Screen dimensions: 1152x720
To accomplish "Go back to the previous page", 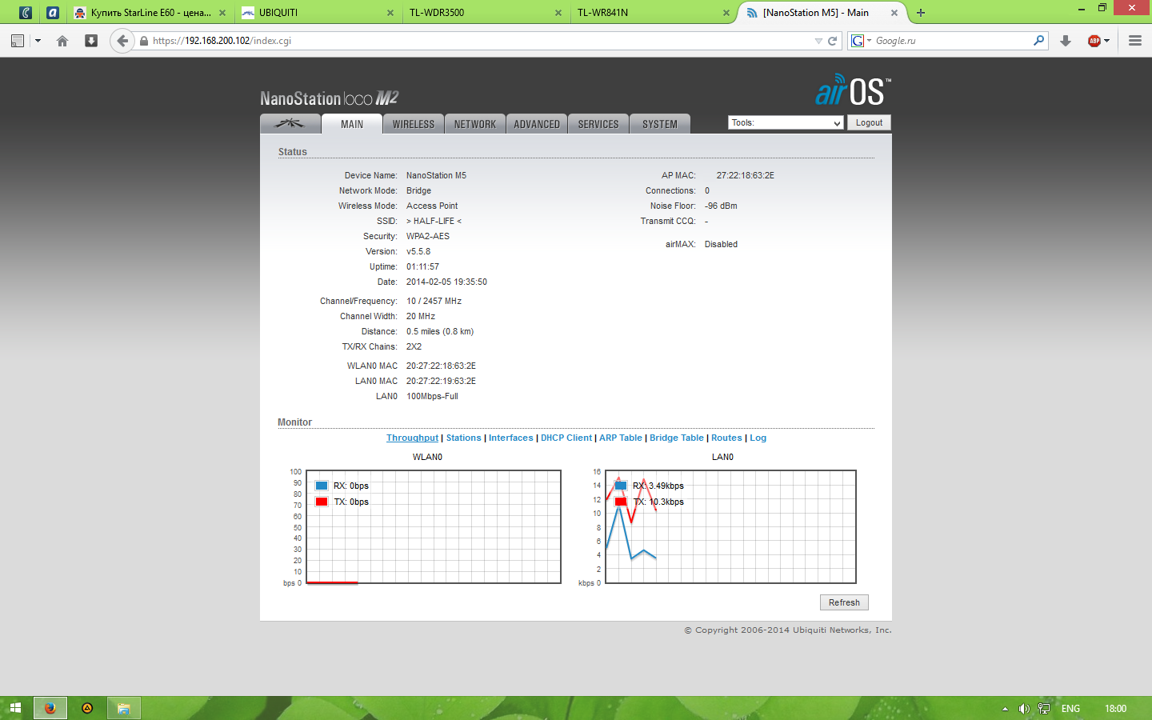I will pos(122,41).
